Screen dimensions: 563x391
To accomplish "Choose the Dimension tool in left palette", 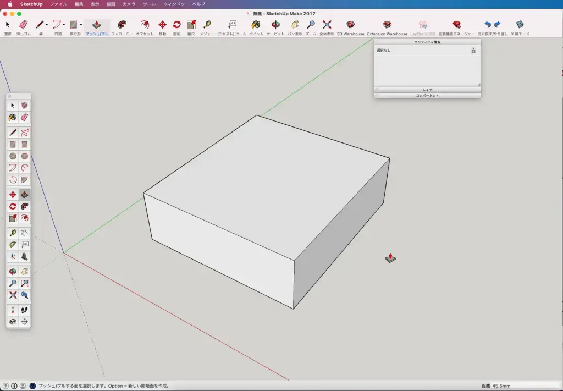I will coord(24,233).
